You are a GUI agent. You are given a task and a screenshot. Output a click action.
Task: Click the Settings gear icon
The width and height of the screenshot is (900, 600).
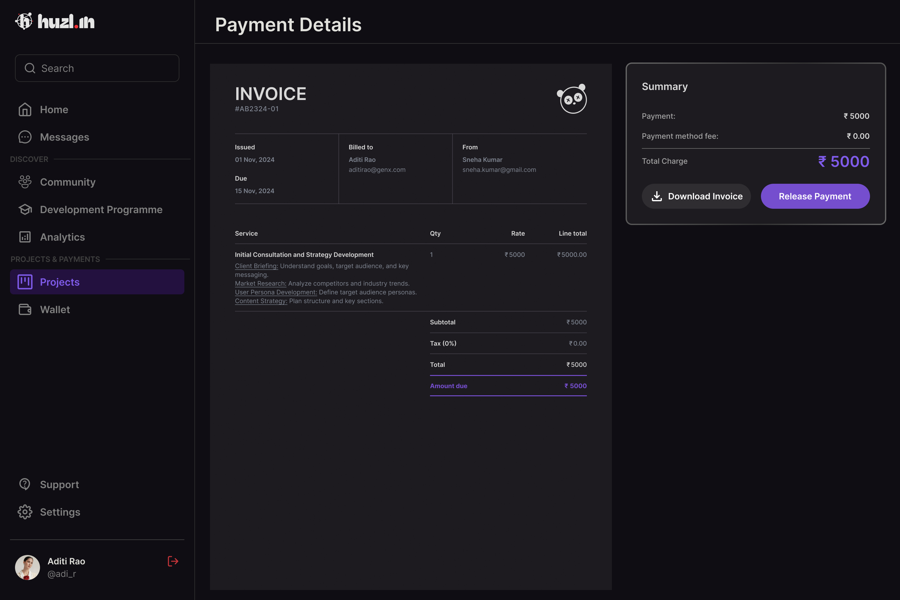(x=25, y=512)
